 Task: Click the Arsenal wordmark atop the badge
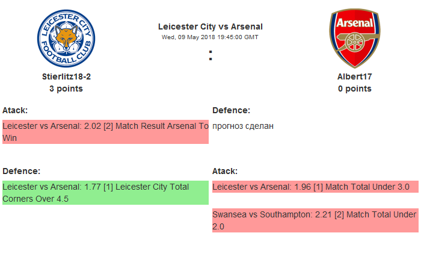point(354,23)
